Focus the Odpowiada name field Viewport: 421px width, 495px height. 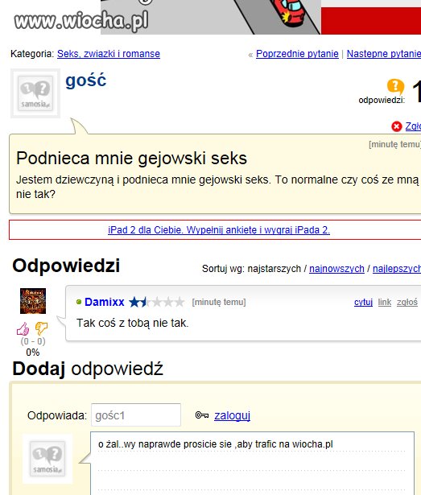(x=136, y=415)
